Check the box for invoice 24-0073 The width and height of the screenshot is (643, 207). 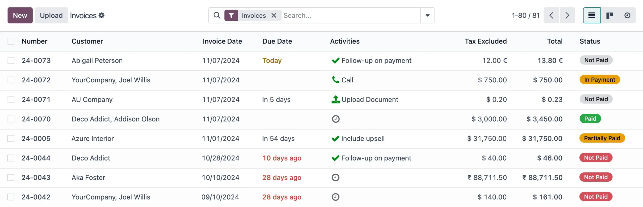tap(11, 61)
